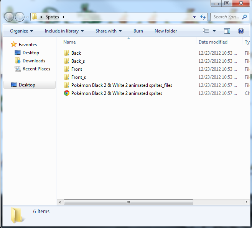Image resolution: width=252 pixels, height=228 pixels.
Task: Sort by the Name column header
Action: click(69, 42)
